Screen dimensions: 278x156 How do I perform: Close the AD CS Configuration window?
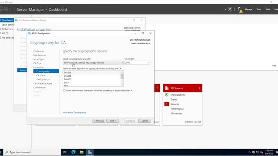(x=150, y=33)
